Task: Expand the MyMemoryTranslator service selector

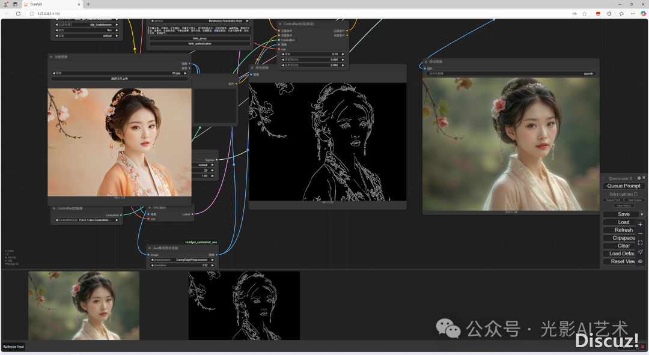Action: point(200,20)
